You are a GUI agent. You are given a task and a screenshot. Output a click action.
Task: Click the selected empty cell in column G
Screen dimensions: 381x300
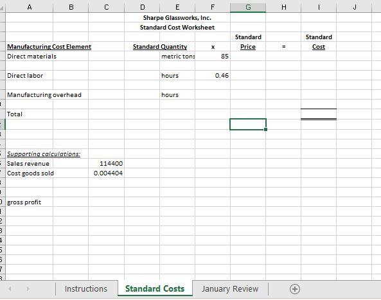tap(248, 124)
